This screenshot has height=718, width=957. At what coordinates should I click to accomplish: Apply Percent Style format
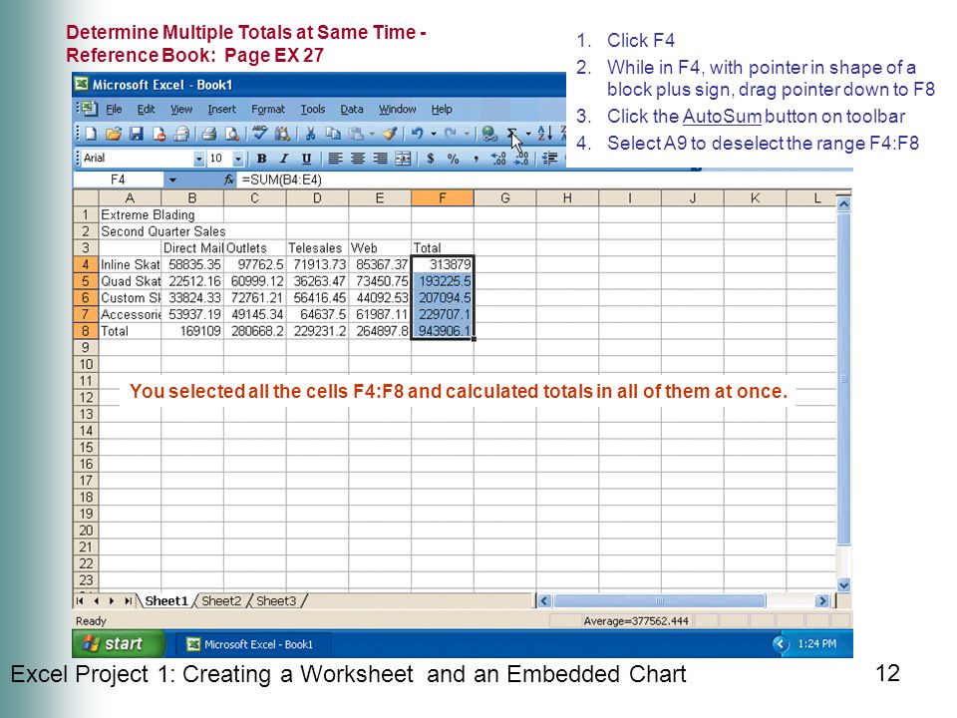click(453, 159)
